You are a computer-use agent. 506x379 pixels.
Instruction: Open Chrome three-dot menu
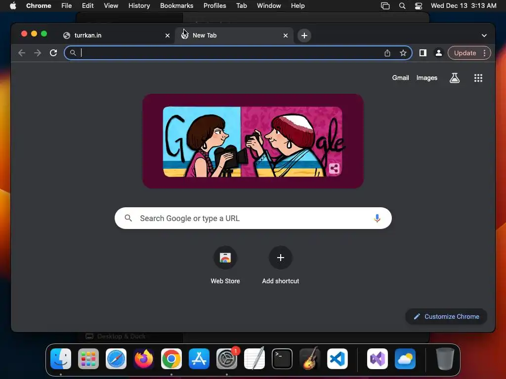(x=484, y=53)
